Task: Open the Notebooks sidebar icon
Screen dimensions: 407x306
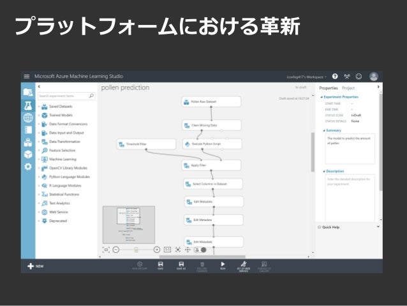Action: [x=28, y=130]
